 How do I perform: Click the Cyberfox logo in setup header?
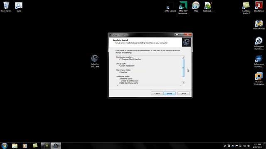187,42
